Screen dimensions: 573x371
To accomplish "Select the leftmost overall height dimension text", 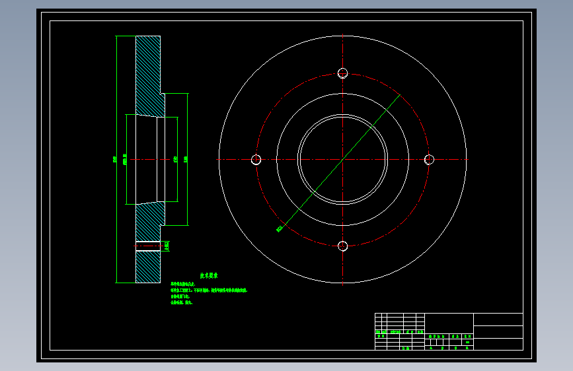I will 114,160.
